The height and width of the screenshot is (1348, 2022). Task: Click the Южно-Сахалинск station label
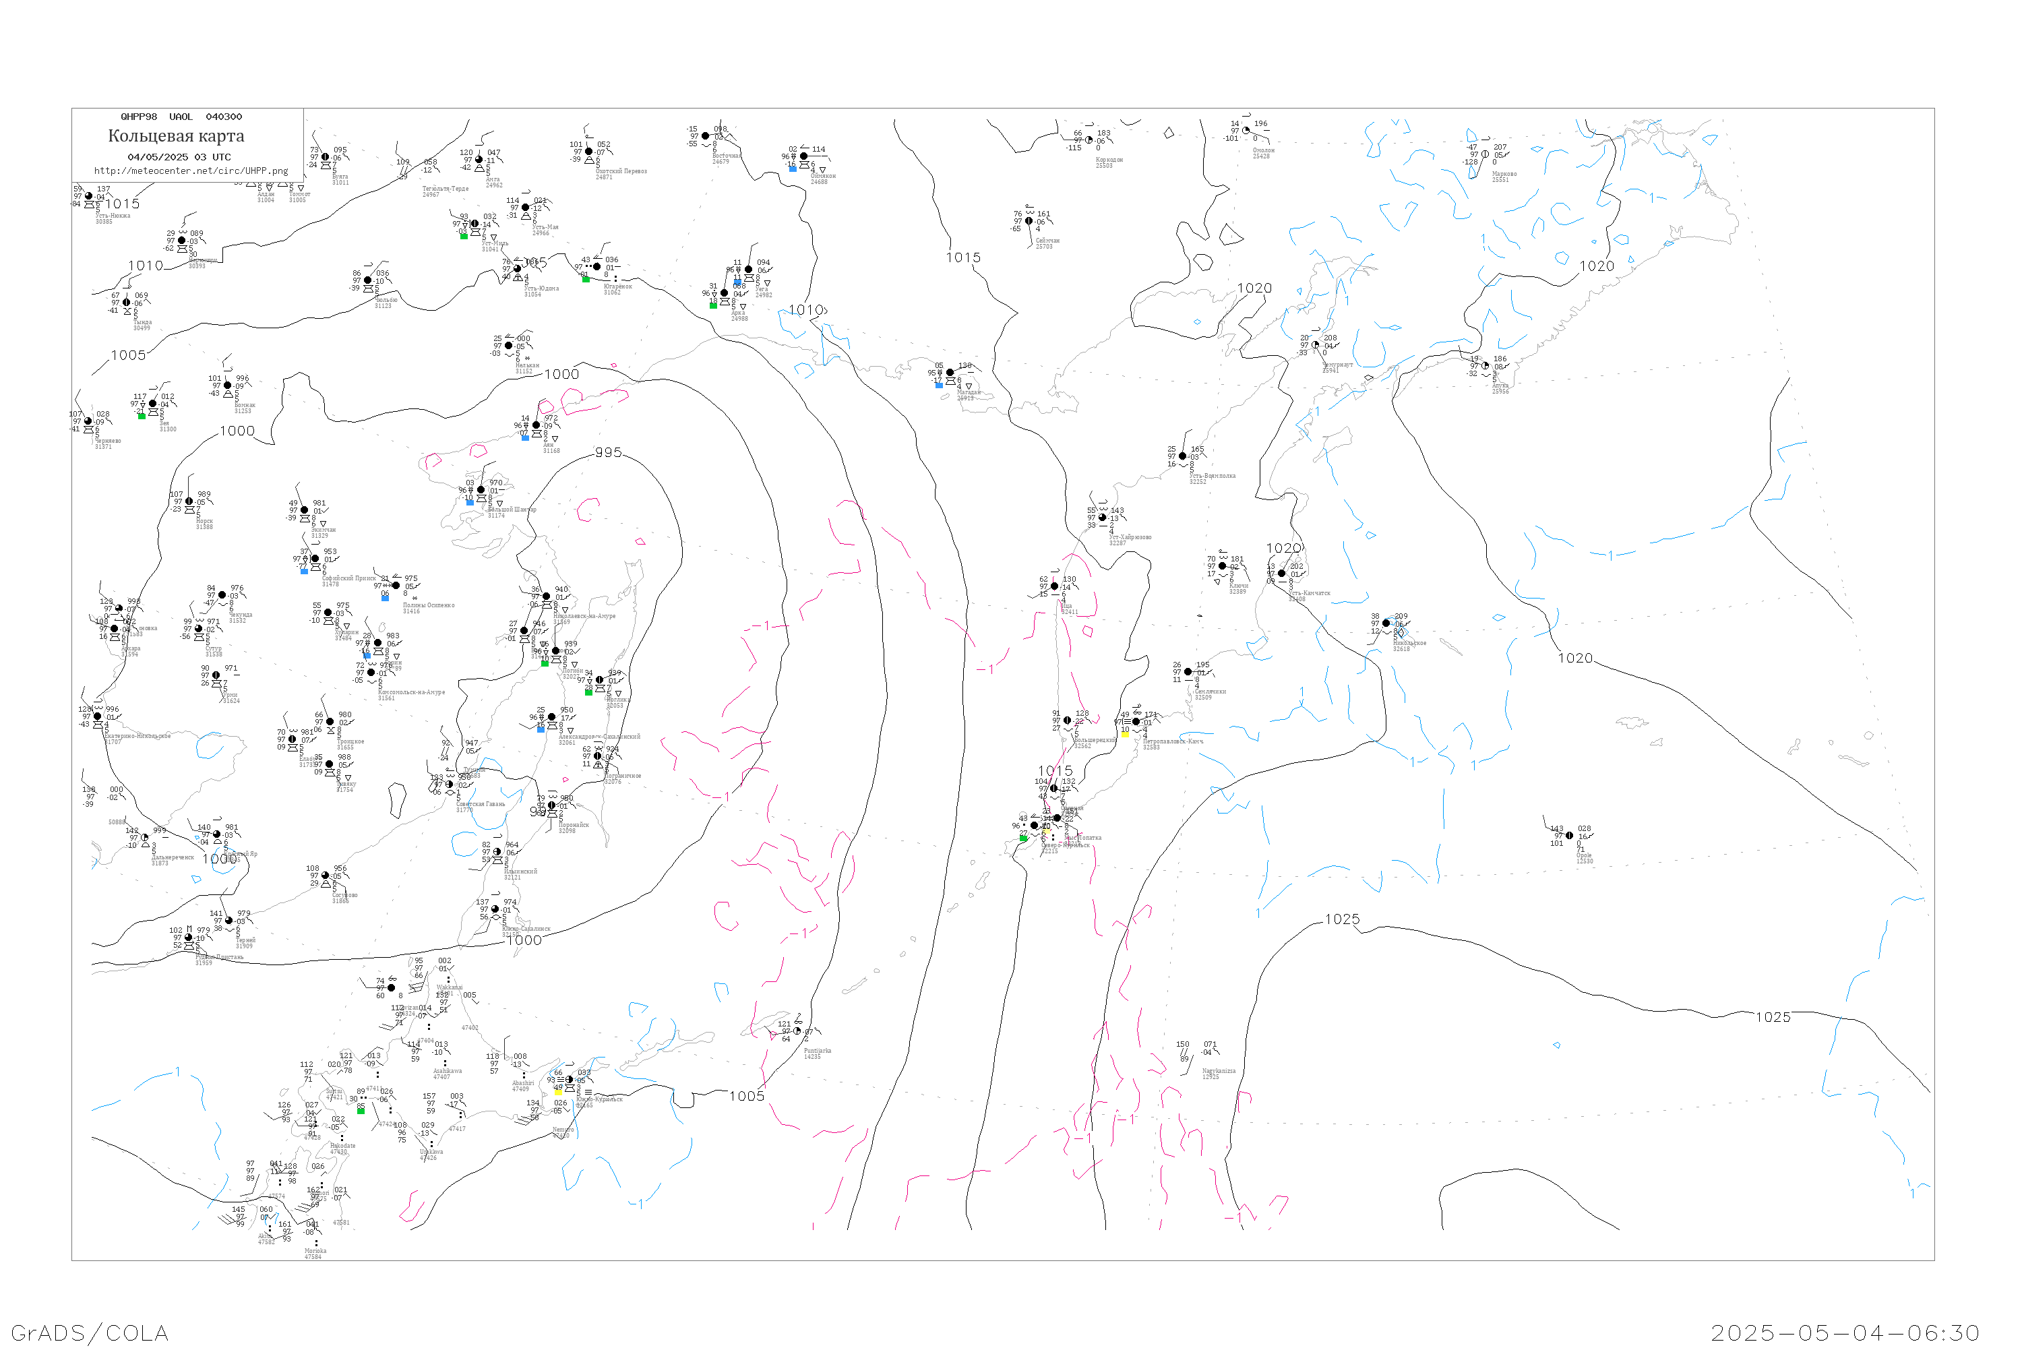coord(526,929)
